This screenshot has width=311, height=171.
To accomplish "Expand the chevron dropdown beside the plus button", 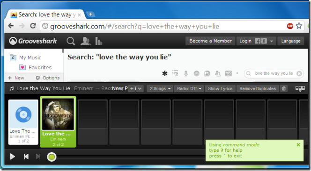I will click(140, 88).
